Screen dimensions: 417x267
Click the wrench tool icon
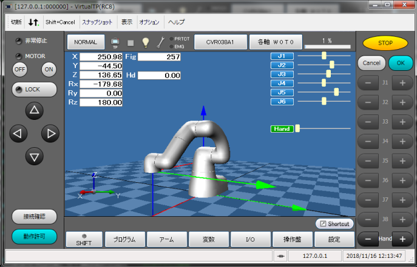click(x=161, y=42)
